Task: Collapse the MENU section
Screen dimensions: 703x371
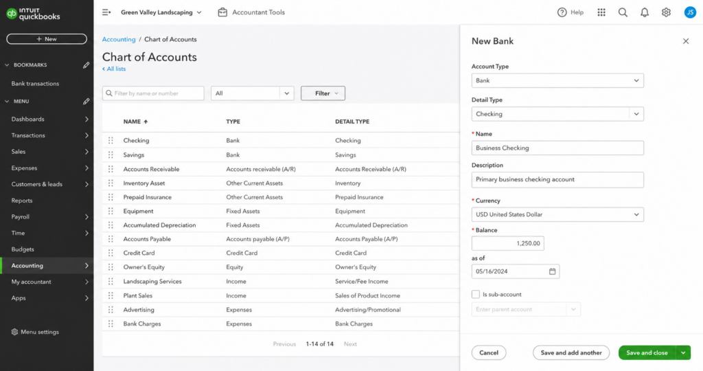Action: click(7, 102)
